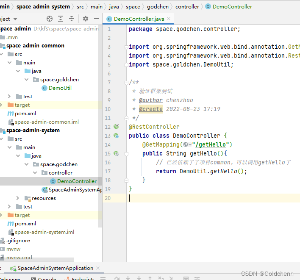
Task: Open pom.xml under space-admin-common
Action: pos(25,114)
